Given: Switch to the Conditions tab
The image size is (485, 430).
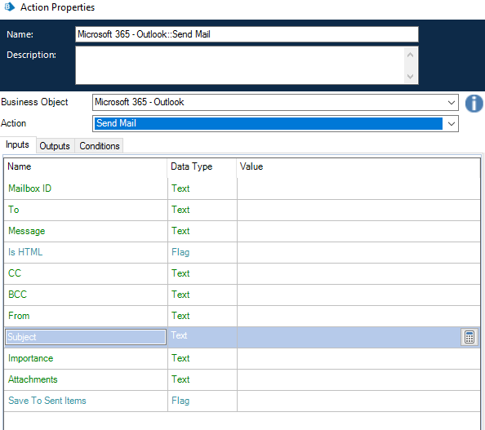Looking at the screenshot, I should (100, 146).
